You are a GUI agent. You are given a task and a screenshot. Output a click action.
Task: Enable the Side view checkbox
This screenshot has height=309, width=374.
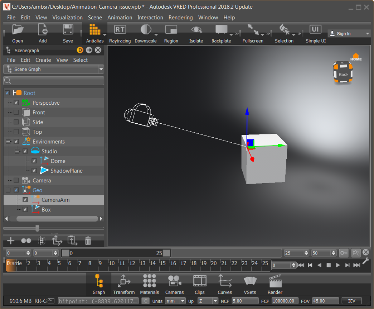(x=16, y=122)
